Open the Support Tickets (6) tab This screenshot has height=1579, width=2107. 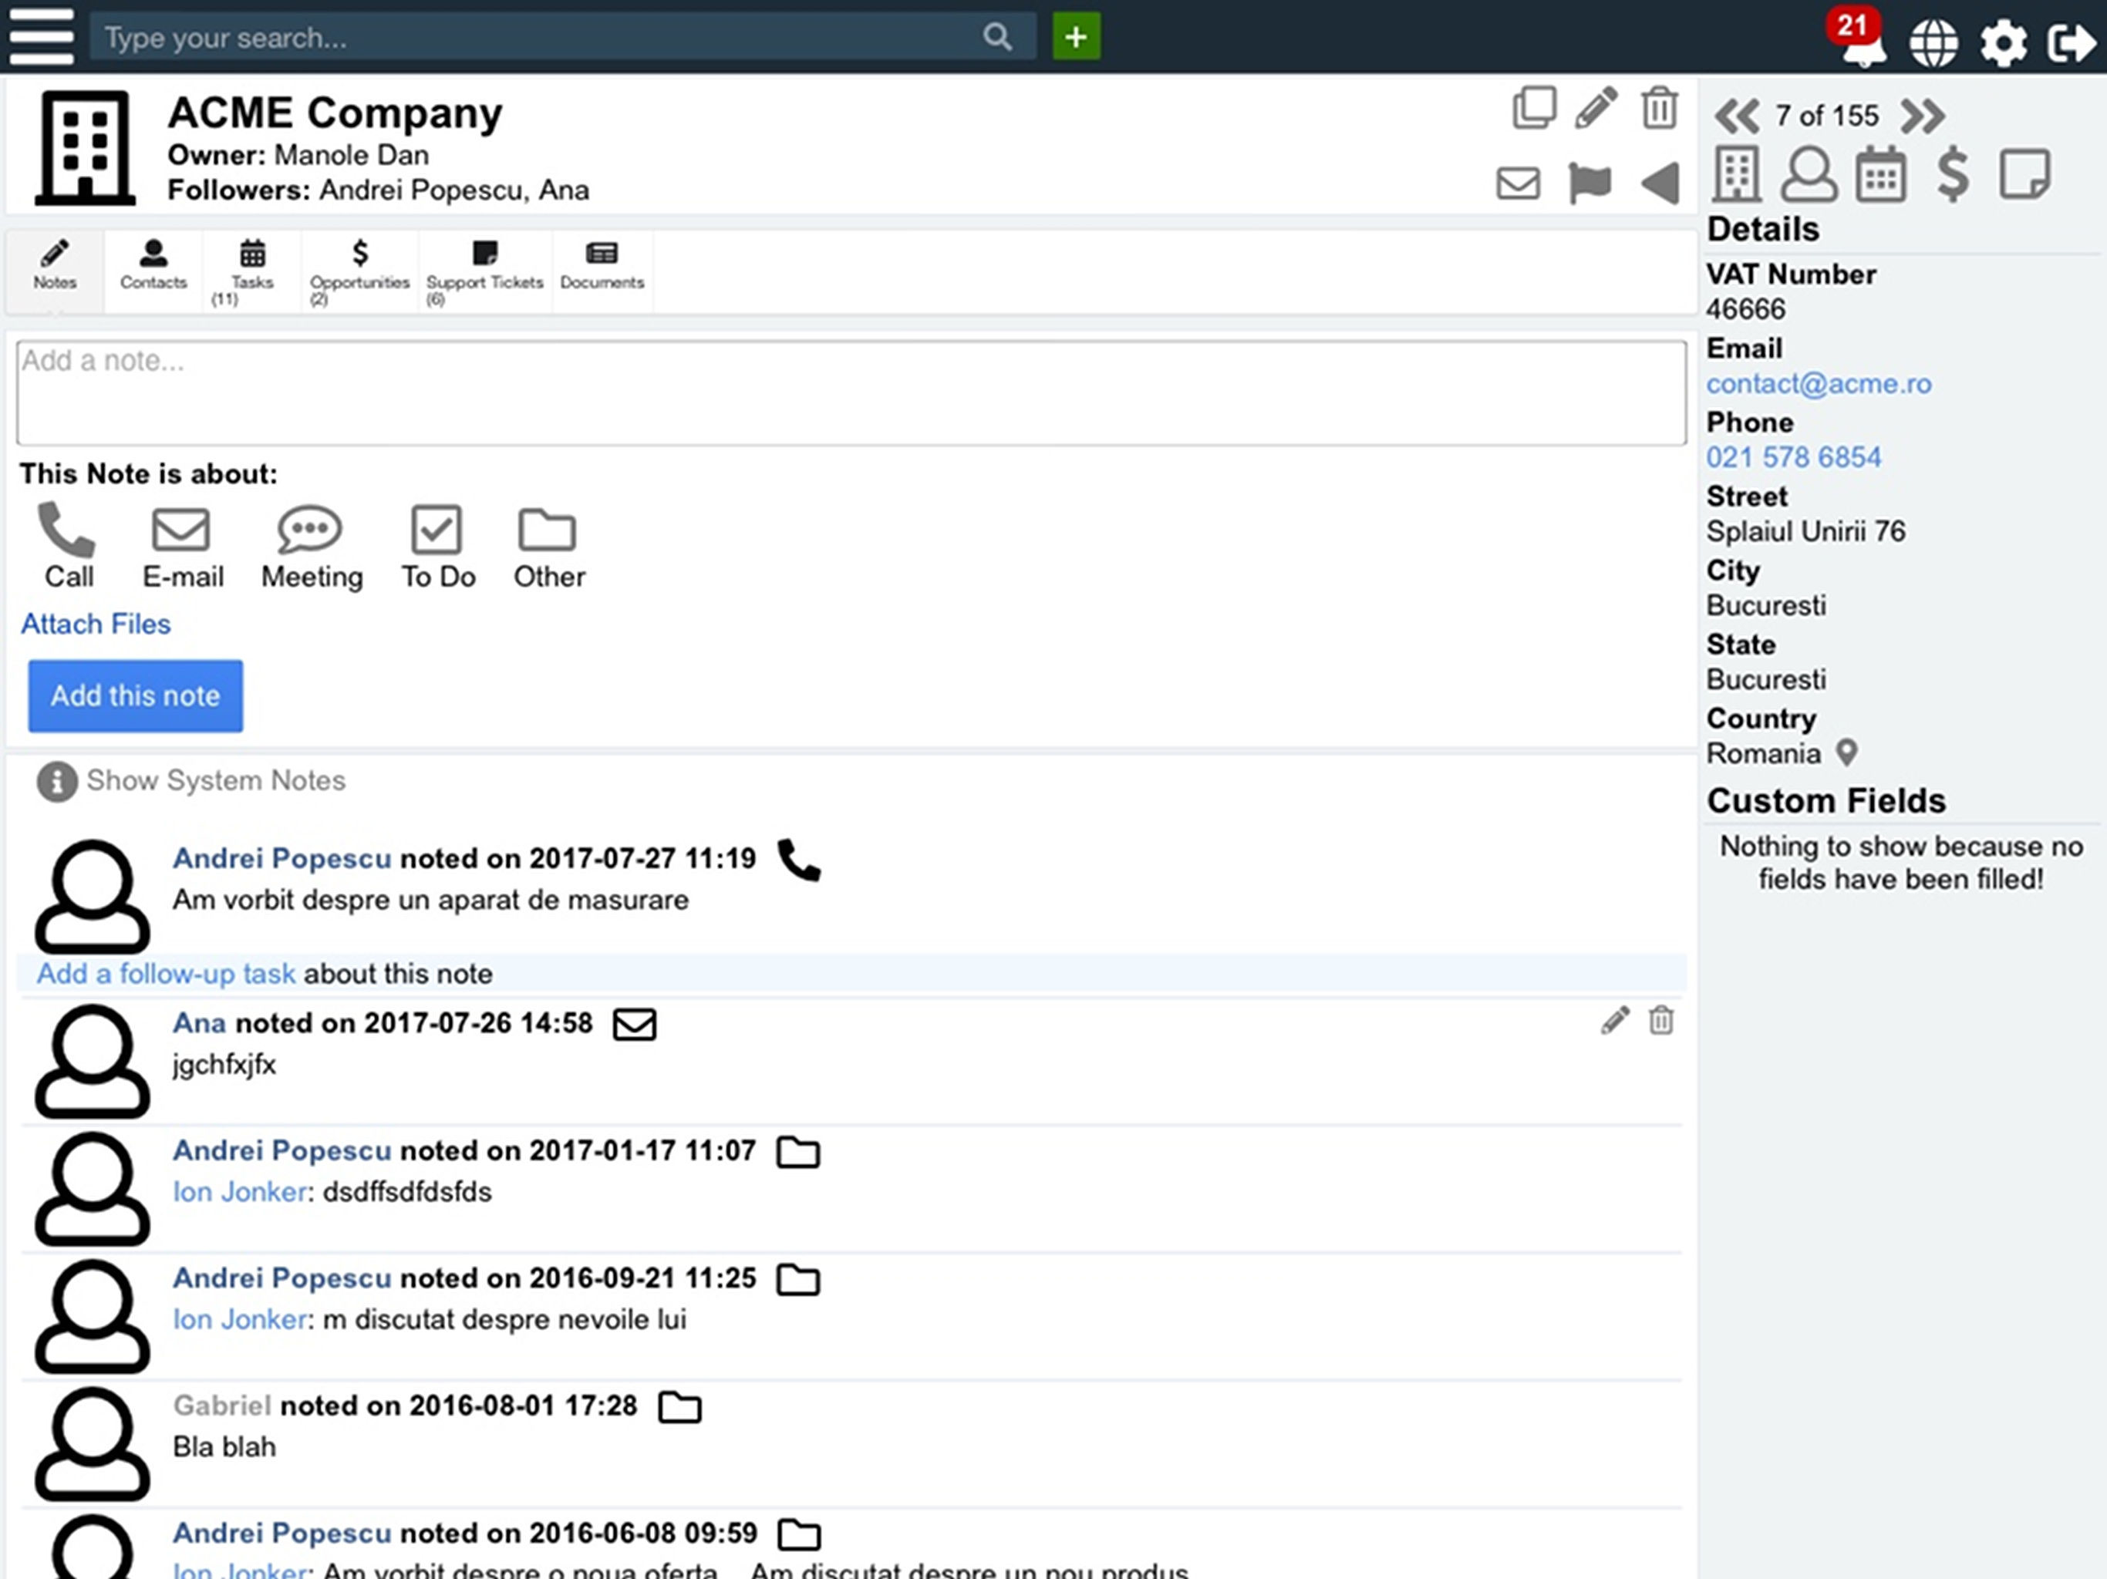click(x=485, y=271)
